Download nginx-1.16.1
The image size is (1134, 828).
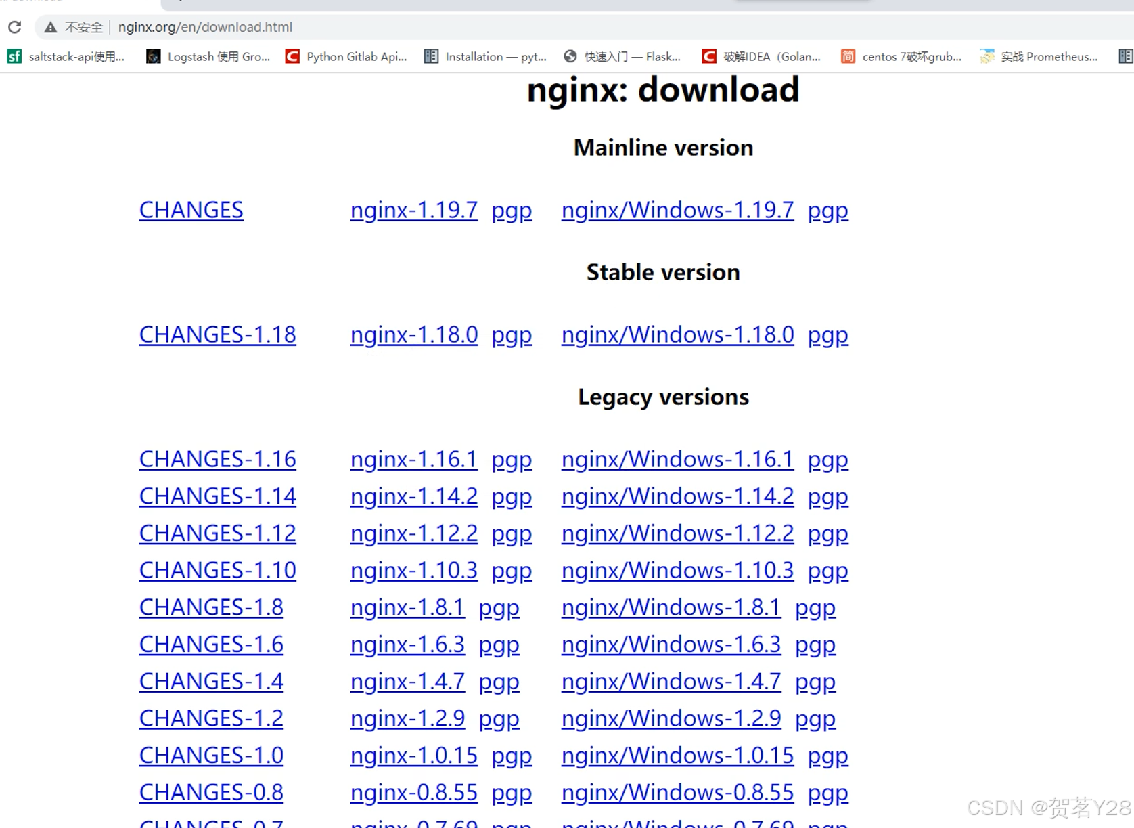click(414, 459)
